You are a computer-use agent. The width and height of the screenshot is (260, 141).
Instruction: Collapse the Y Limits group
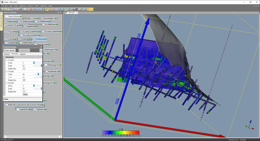point(7,71)
